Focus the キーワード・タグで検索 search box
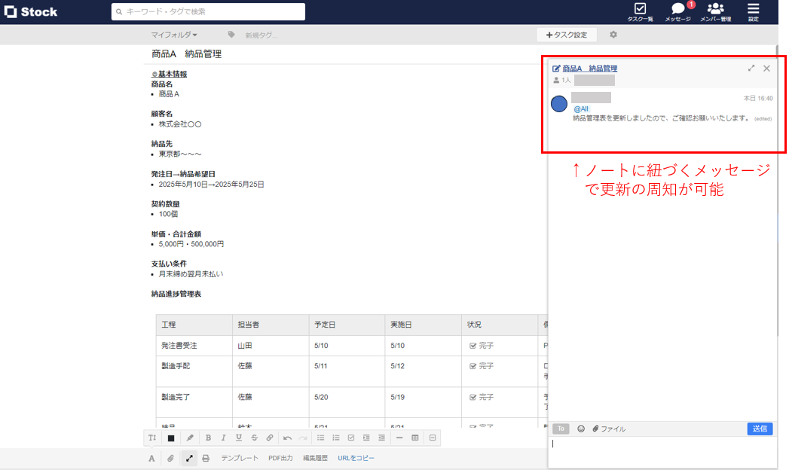 208,11
